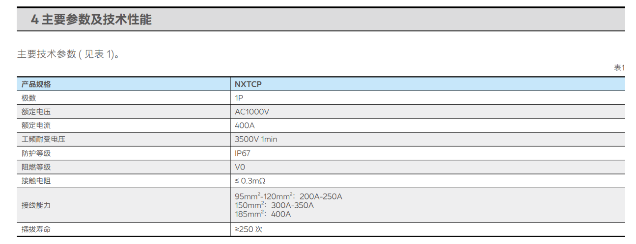This screenshot has height=244, width=636.
Task: Click the section heading 4 主要参数及技术性能
Action: click(91, 20)
